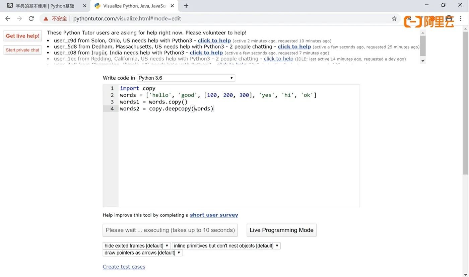The height and width of the screenshot is (277, 469).
Task: Switch to the 字典的基本使用 Python基础 tab
Action: tap(45, 6)
